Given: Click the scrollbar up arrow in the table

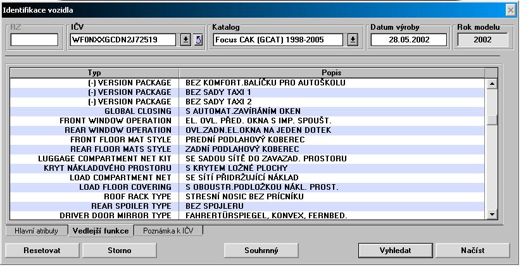Looking at the screenshot, I should pyautogui.click(x=493, y=83).
